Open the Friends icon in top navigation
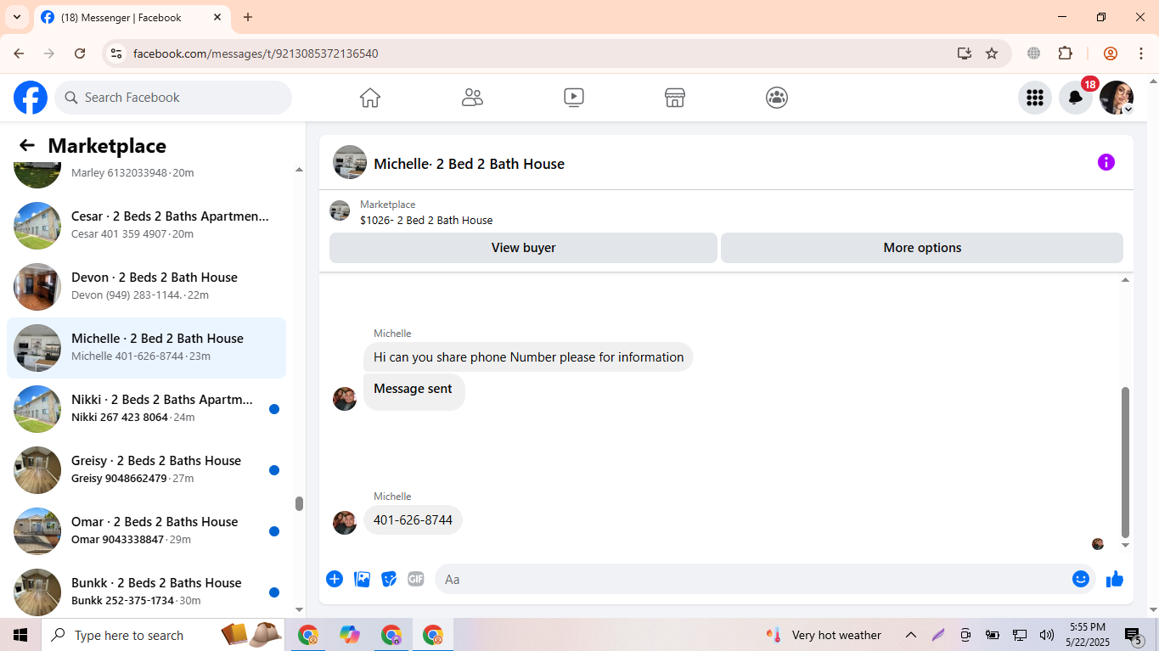The width and height of the screenshot is (1159, 651). click(472, 98)
